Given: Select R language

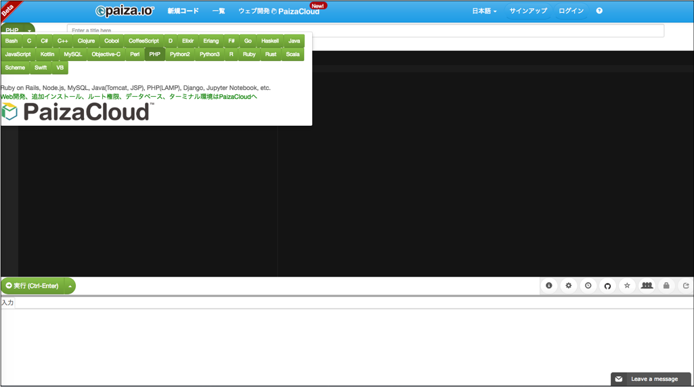Looking at the screenshot, I should click(231, 54).
